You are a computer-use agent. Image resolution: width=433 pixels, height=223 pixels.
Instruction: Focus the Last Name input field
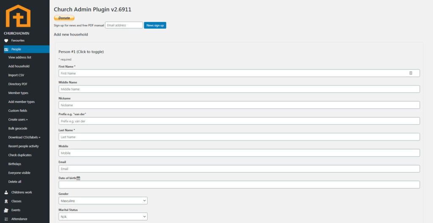pos(239,137)
